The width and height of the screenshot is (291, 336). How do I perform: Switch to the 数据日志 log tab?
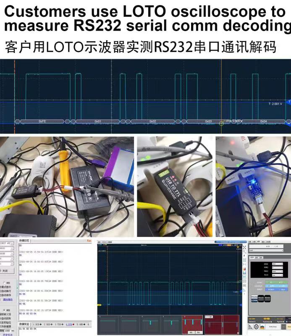(x=24, y=241)
